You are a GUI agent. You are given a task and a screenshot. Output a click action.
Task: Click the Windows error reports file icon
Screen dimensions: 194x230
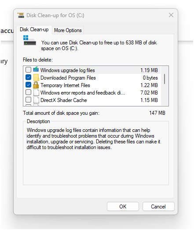point(36,92)
